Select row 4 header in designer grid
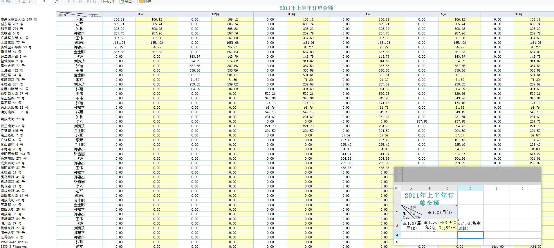 coord(397,235)
